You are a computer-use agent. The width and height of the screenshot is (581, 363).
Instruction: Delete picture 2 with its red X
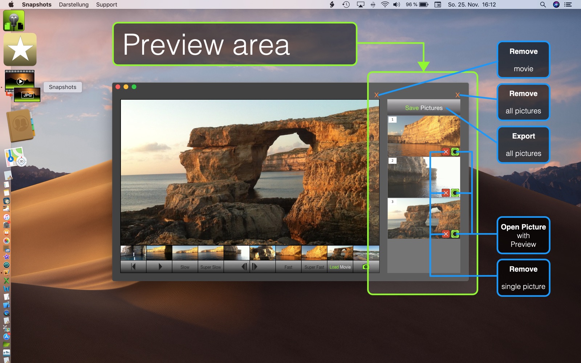click(446, 193)
